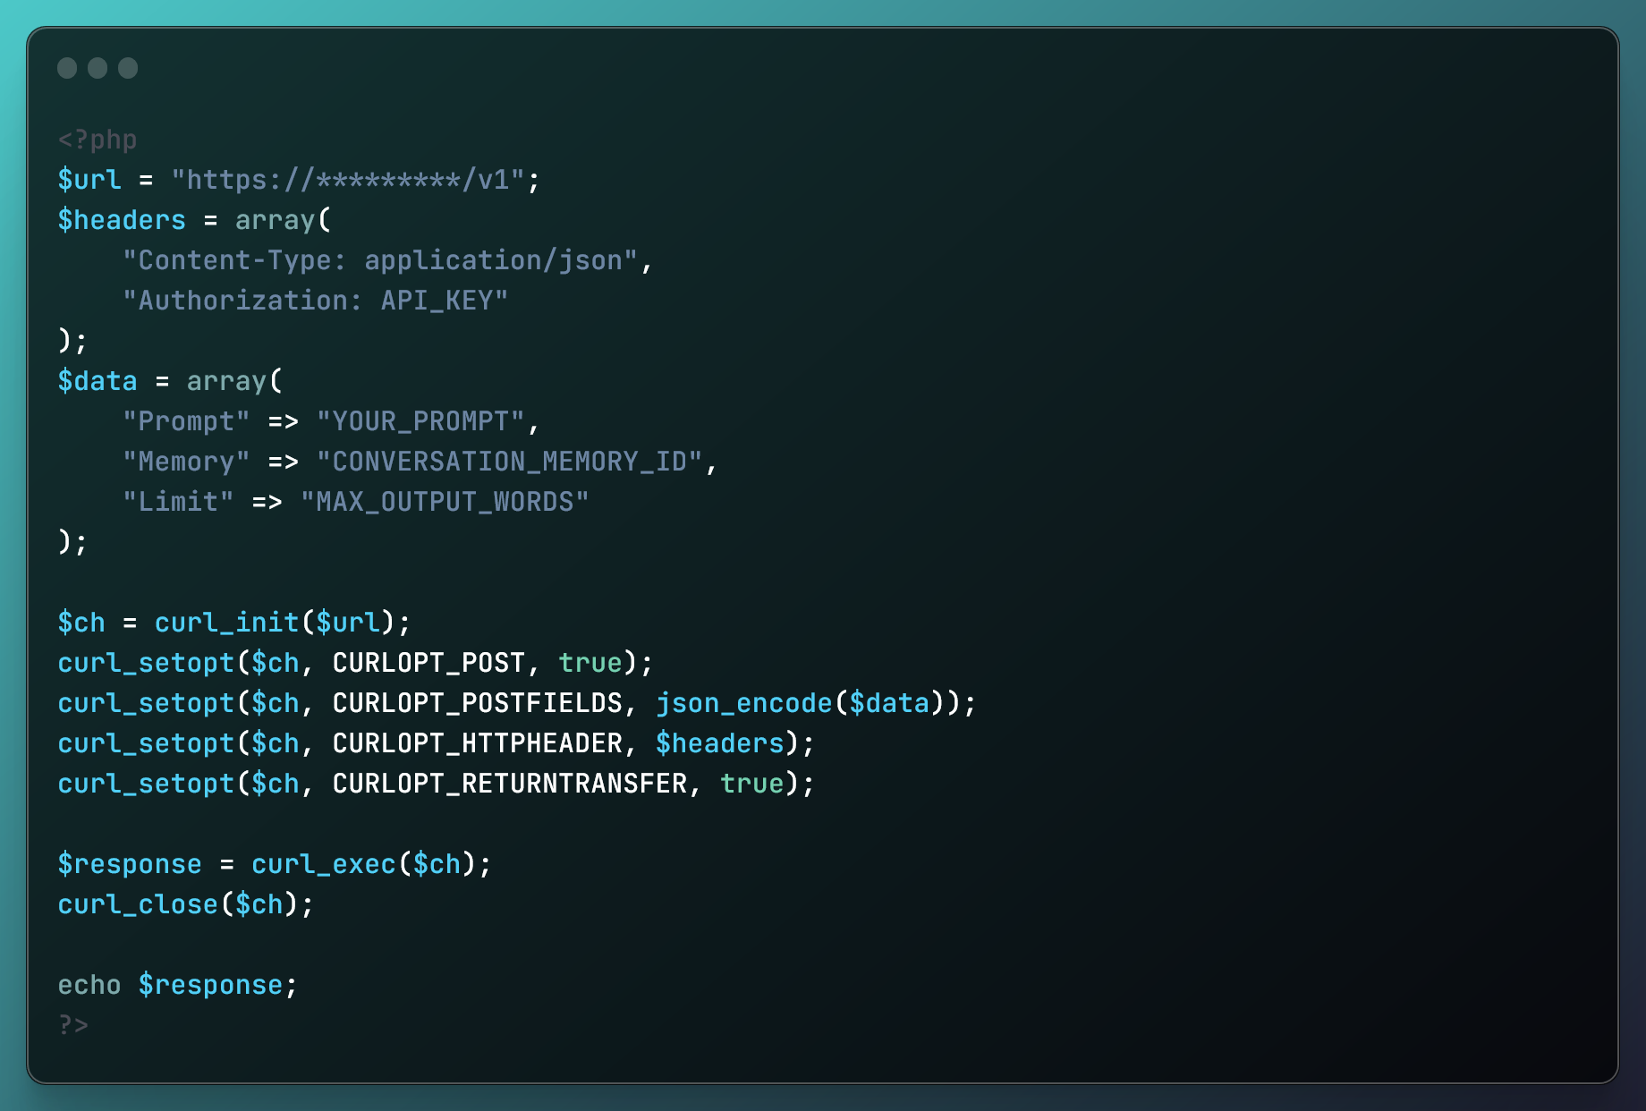1646x1111 pixels.
Task: Click '$headers' in the CURLOPT_HTTPHEADER line
Action: (720, 743)
